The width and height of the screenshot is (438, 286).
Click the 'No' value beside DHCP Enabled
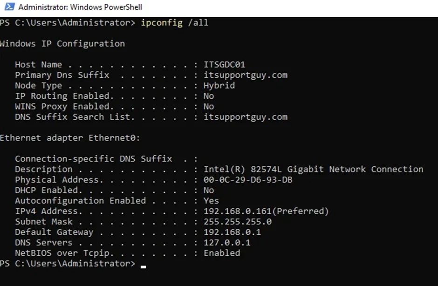[209, 190]
